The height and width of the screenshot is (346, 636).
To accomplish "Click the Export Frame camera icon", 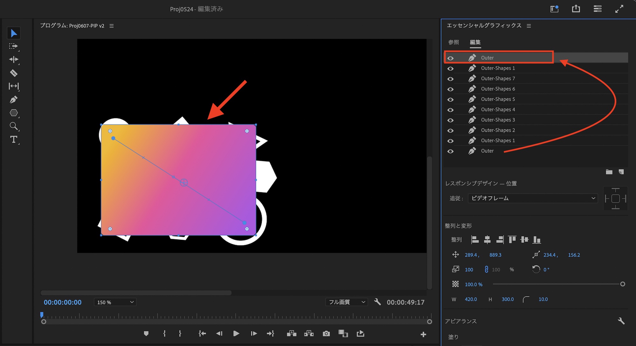I will (326, 334).
